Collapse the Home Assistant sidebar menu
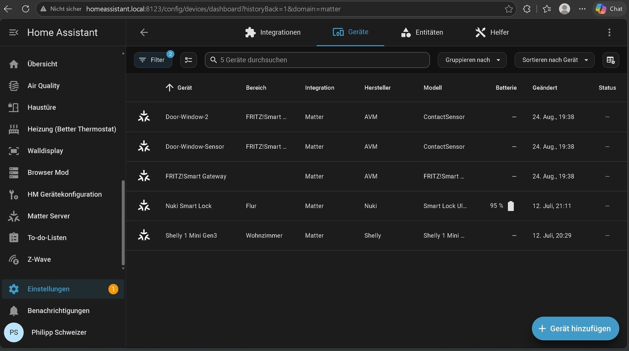Image resolution: width=629 pixels, height=351 pixels. 14,32
